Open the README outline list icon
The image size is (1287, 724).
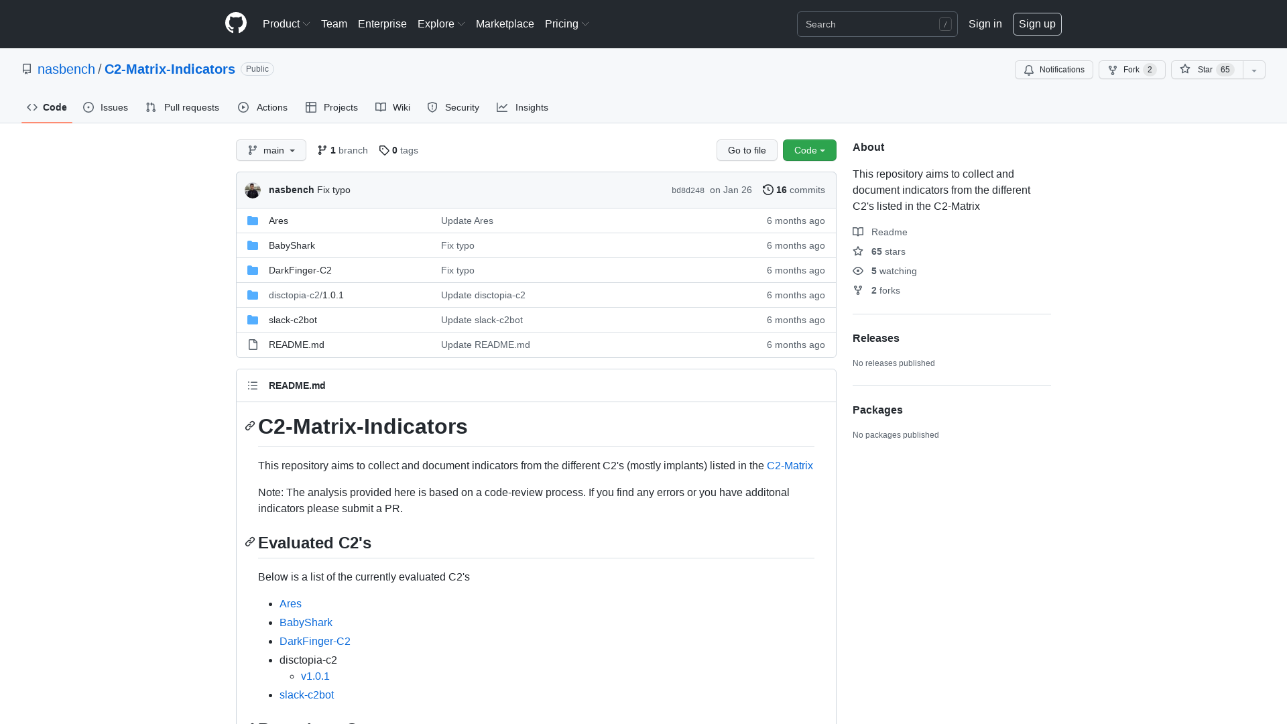pyautogui.click(x=253, y=385)
